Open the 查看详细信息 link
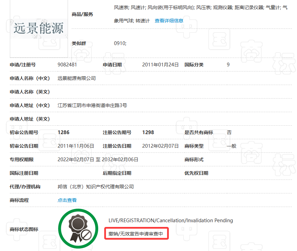Image resolution: width=297 pixels, height=251 pixels. [169, 21]
